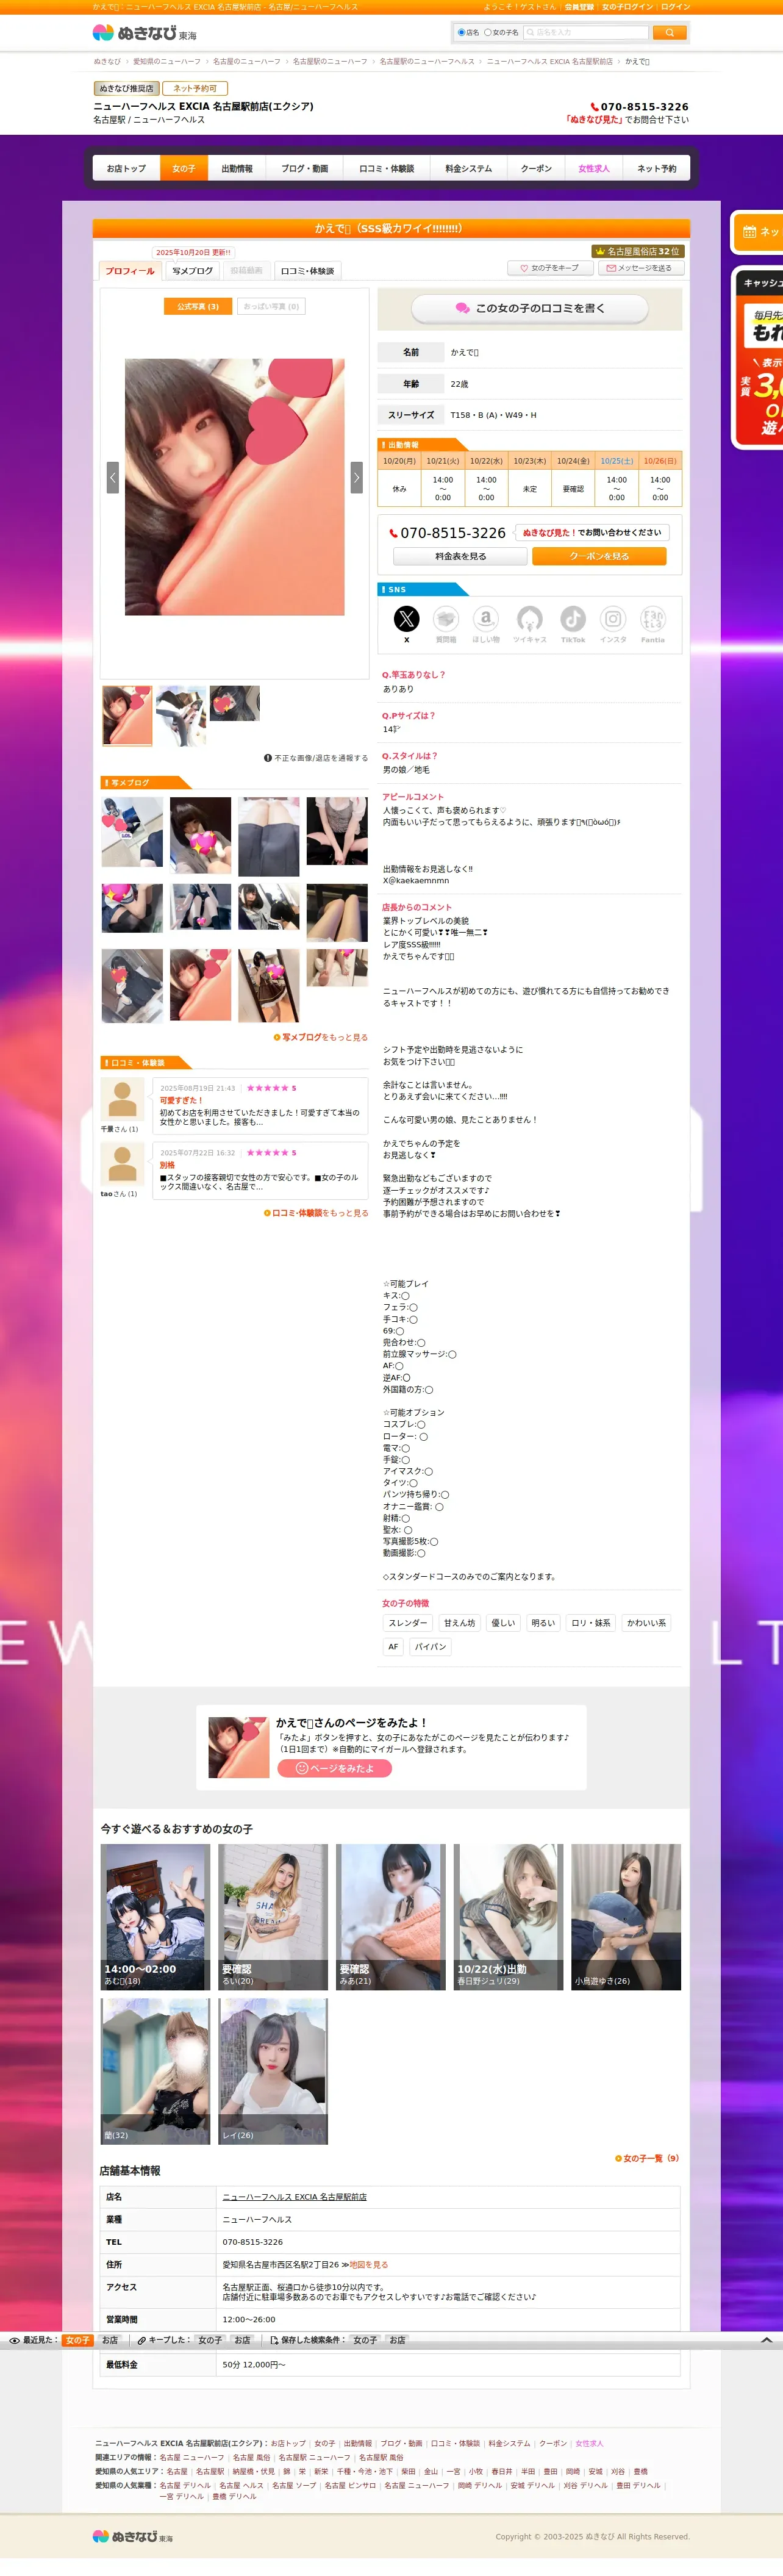Select the second gallery thumbnail
This screenshot has width=783, height=2576.
coord(181,715)
